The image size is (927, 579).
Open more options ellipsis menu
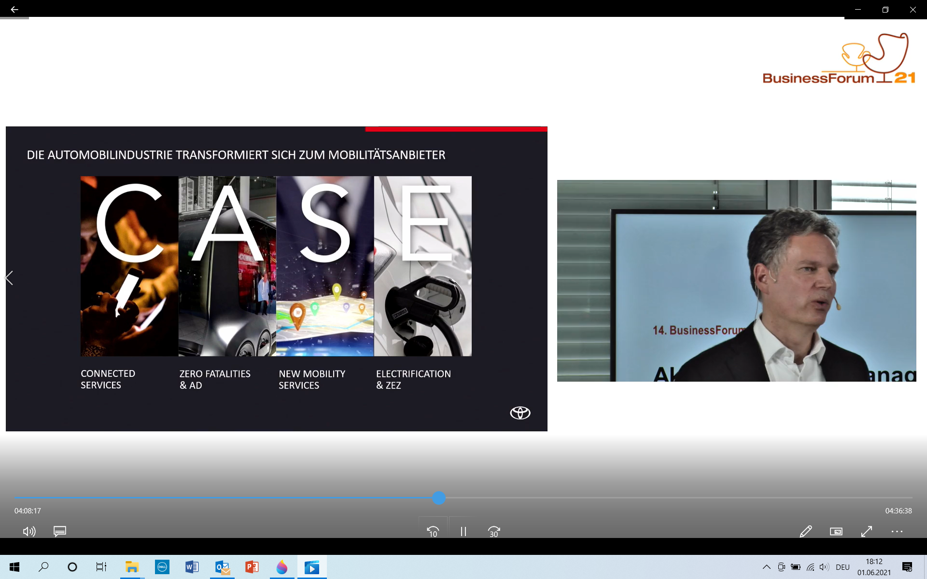pyautogui.click(x=897, y=531)
